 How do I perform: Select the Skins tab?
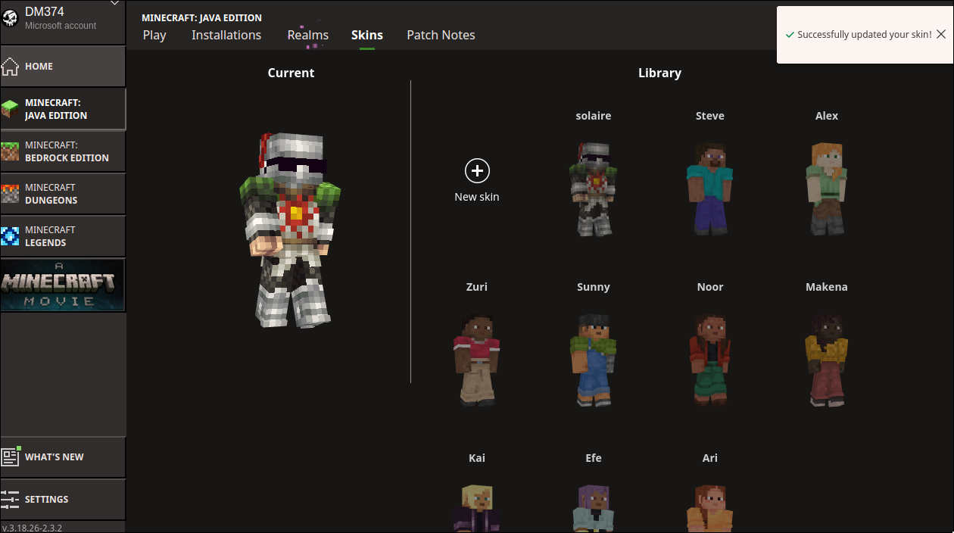367,35
